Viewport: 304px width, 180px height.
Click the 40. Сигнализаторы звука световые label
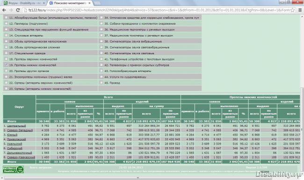click(129, 53)
